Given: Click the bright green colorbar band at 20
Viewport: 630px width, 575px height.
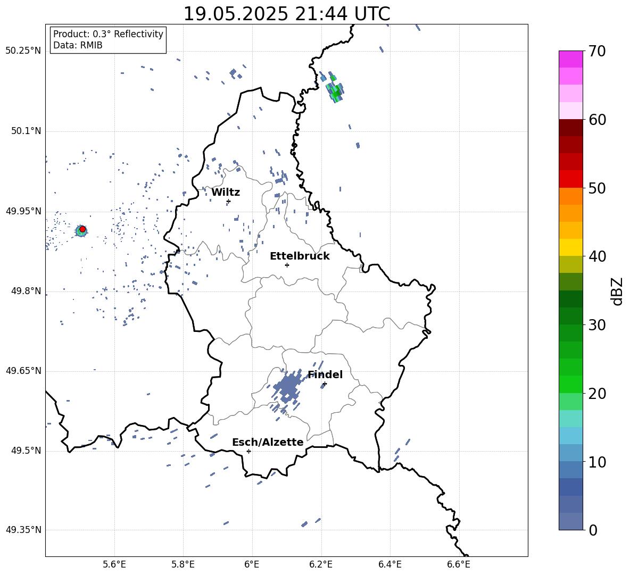Looking at the screenshot, I should coord(570,384).
